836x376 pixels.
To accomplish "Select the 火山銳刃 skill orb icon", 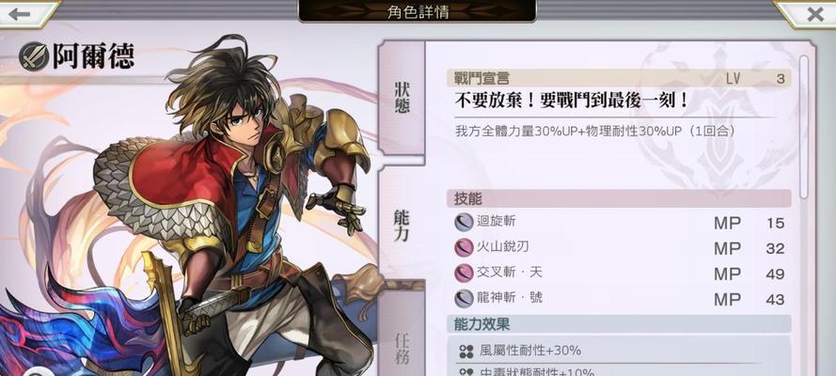I will pos(464,247).
